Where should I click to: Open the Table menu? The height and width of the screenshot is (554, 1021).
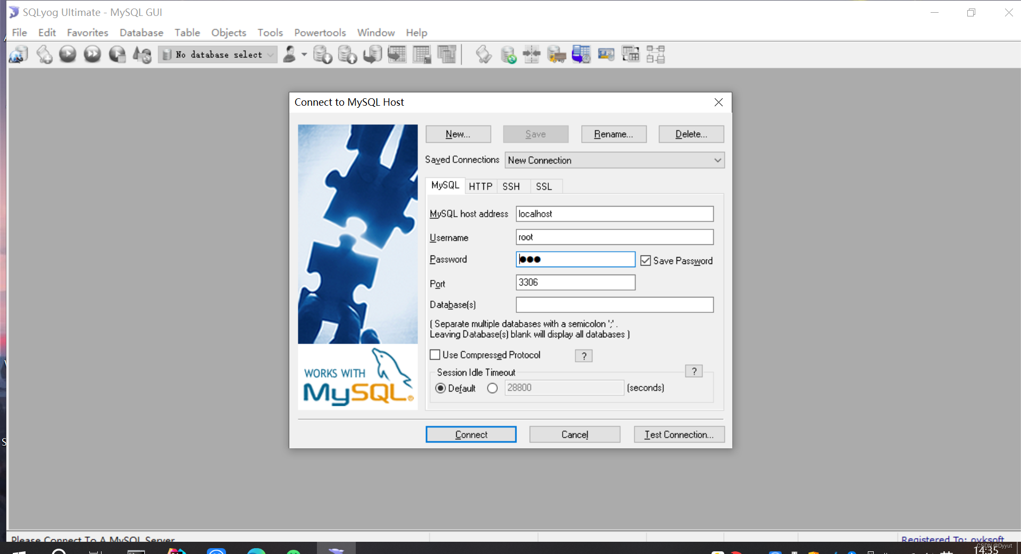coord(187,32)
